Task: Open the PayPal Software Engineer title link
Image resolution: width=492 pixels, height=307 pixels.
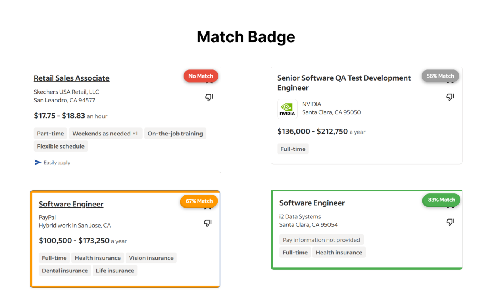Action: click(71, 204)
